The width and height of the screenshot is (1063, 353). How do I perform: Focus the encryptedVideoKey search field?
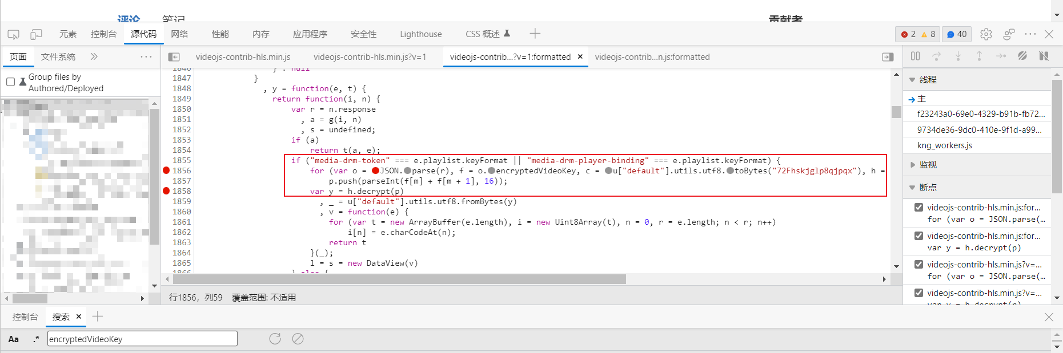[142, 339]
